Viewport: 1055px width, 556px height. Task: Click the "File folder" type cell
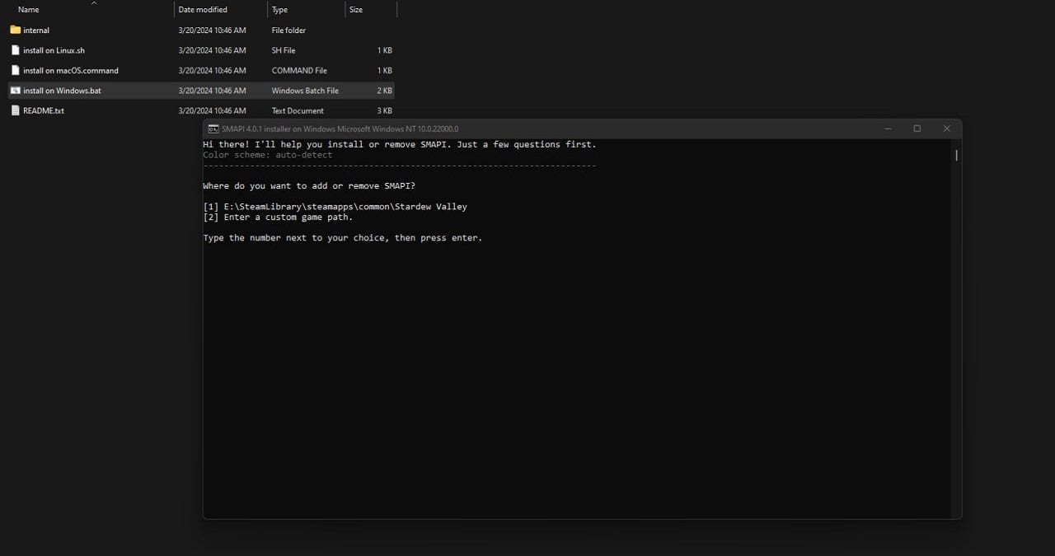pos(288,30)
